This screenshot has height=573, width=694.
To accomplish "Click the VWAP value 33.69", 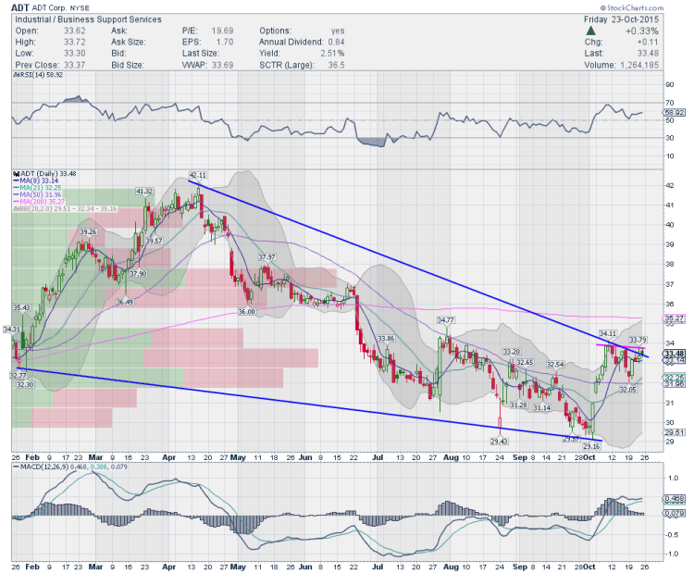I will [x=222, y=65].
